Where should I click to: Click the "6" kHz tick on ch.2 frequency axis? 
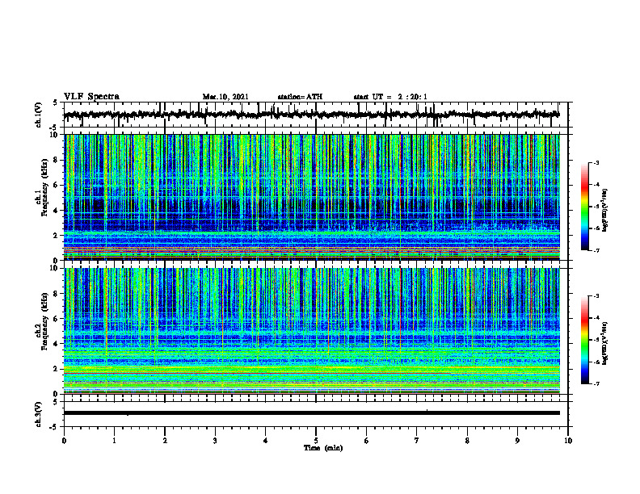tap(57, 319)
